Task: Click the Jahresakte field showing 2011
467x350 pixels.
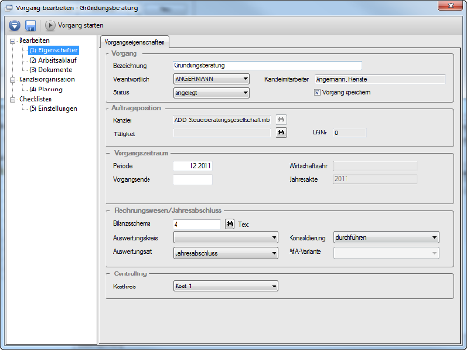Action: [375, 179]
